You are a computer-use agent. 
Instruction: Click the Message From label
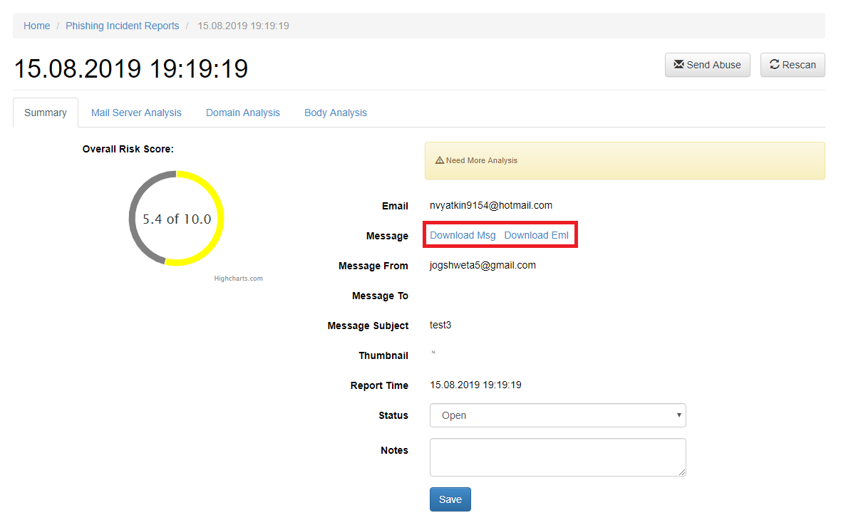pyautogui.click(x=373, y=266)
